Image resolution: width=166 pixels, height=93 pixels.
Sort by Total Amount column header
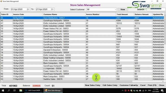pyautogui.click(x=125, y=14)
